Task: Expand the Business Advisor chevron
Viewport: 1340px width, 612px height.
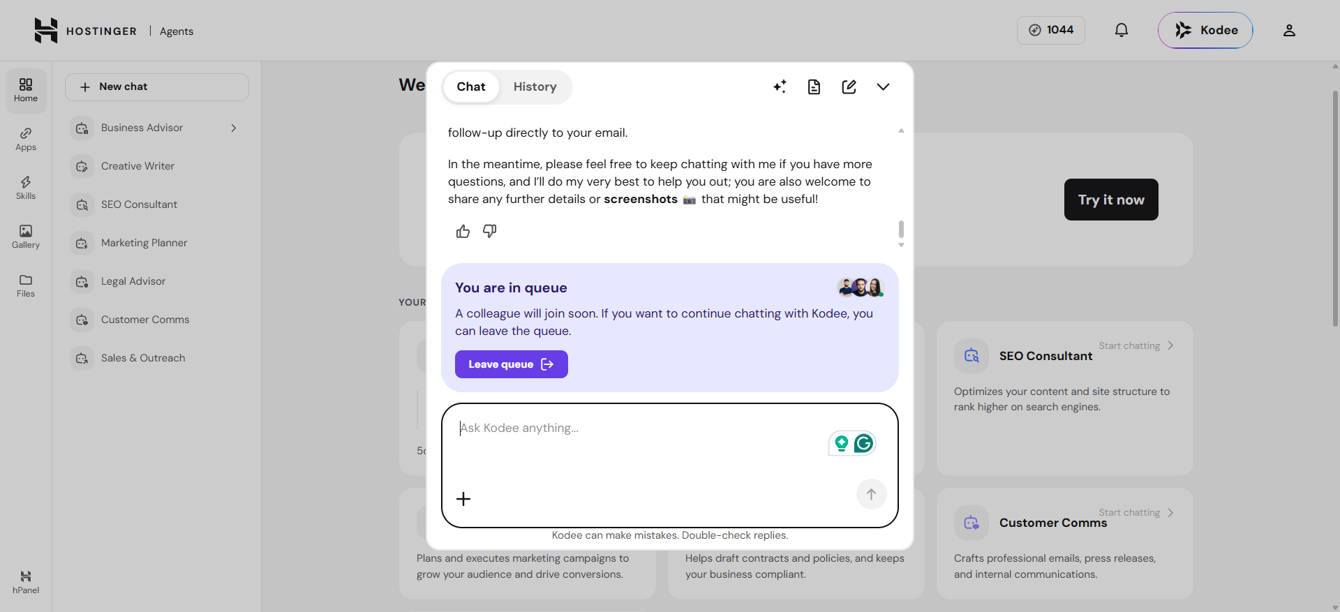Action: tap(234, 128)
